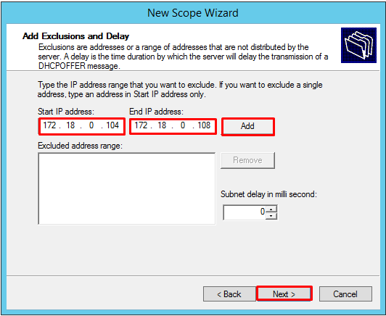Click the 'Add Exclusions and Delay' heading
386x316 pixels.
(x=75, y=36)
